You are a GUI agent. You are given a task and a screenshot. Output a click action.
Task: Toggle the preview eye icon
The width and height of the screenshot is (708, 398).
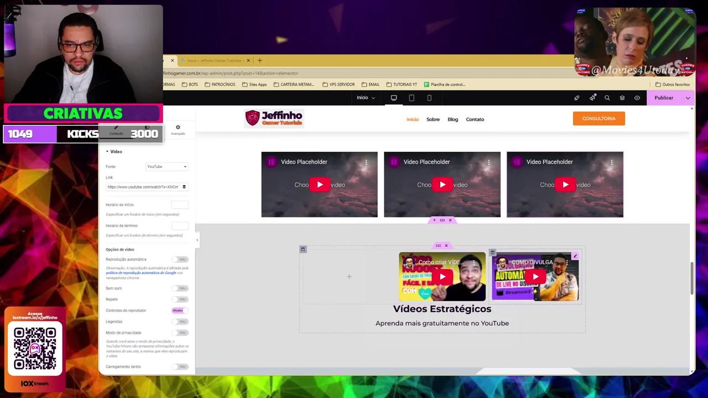pos(637,98)
